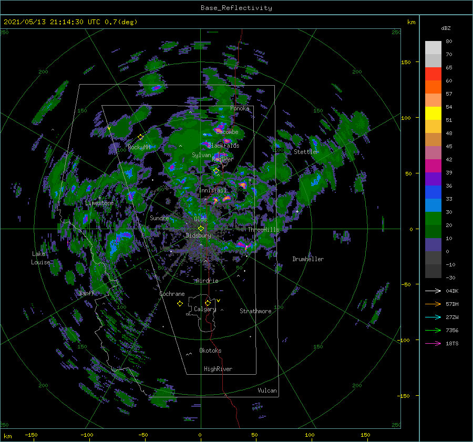Image resolution: width=473 pixels, height=442 pixels.
Task: Click the 80 value in the dBZ legend
Action: pyautogui.click(x=449, y=42)
